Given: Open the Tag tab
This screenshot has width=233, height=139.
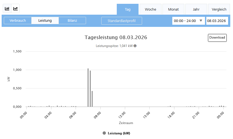Looking at the screenshot, I should pyautogui.click(x=128, y=9).
